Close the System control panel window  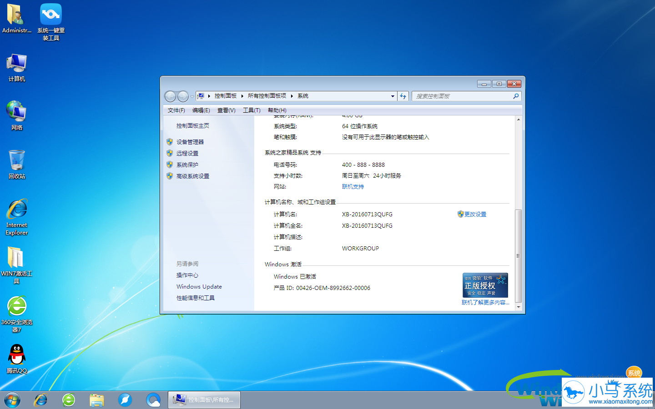[x=514, y=84]
